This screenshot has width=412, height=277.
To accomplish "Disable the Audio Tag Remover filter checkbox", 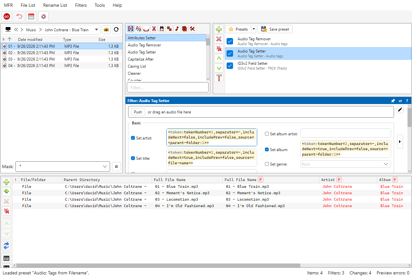I will (x=230, y=41).
